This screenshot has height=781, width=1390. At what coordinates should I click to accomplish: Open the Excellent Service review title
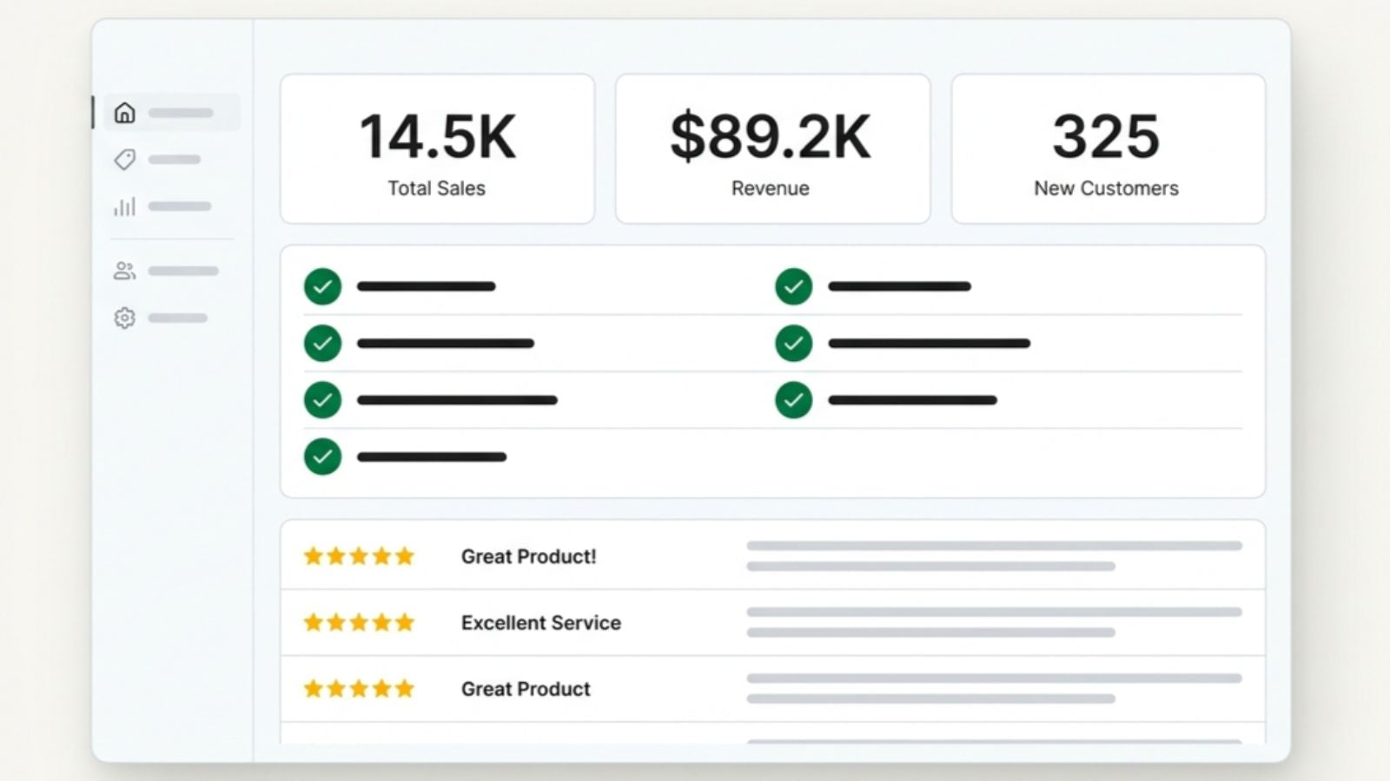click(541, 622)
